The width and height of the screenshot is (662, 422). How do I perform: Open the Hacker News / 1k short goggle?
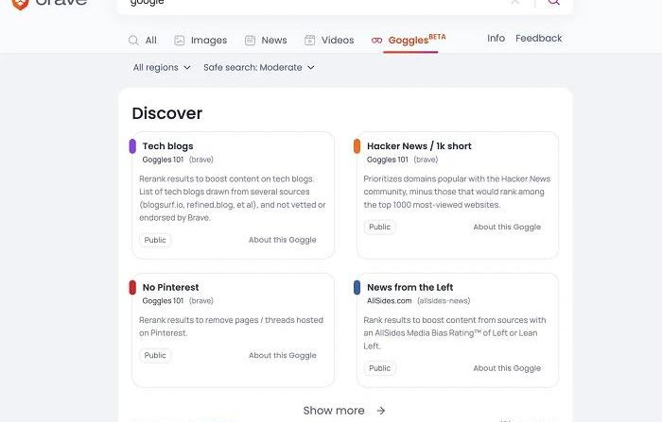(x=419, y=146)
